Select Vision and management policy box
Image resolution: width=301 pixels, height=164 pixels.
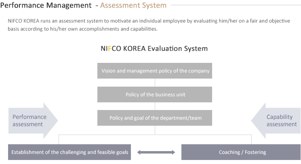coord(155,71)
